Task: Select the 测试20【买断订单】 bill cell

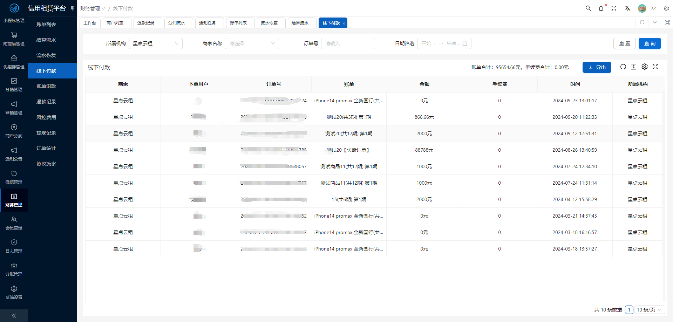Action: (349, 150)
